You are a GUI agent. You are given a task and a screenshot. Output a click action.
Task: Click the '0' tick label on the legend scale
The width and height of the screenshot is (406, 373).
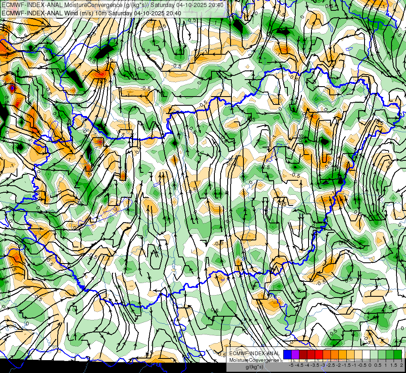[370, 365]
